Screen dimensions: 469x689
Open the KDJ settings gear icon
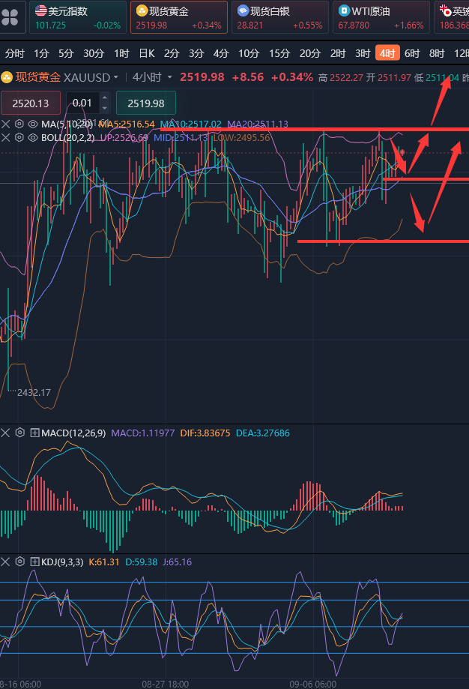click(x=19, y=562)
